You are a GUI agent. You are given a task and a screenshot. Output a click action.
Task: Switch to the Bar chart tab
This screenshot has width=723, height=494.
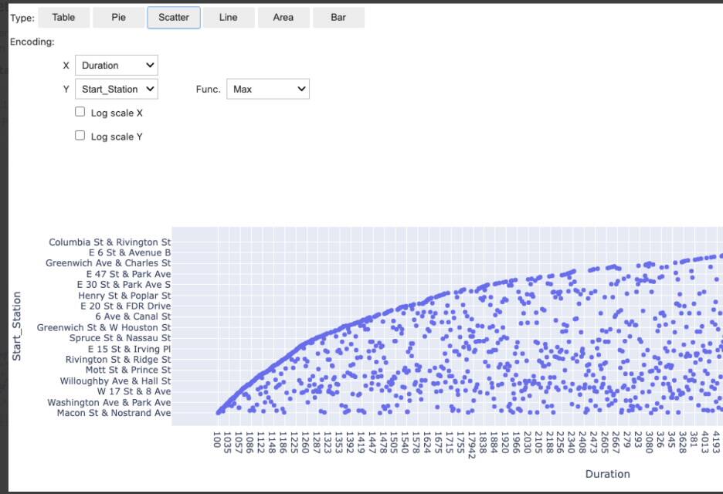[x=338, y=17]
